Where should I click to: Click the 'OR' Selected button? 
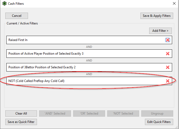point(89,113)
